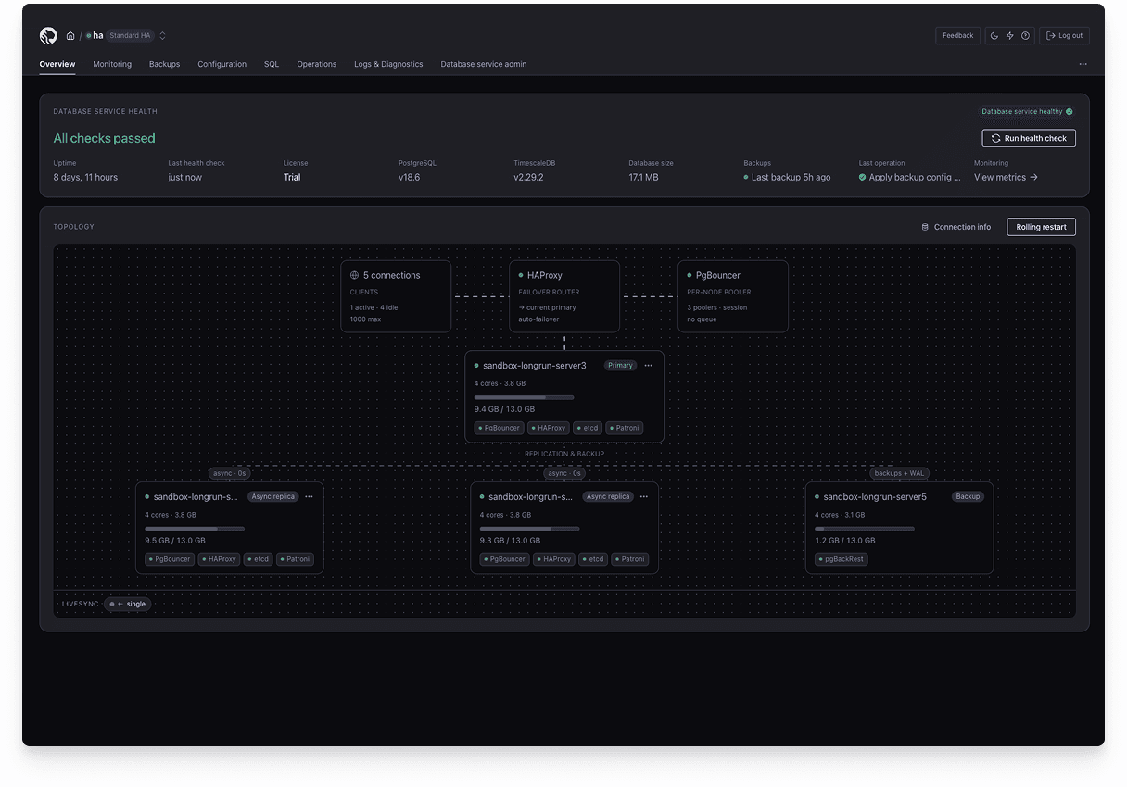Click the 17.1 MB database size value
1127x787 pixels.
click(643, 177)
